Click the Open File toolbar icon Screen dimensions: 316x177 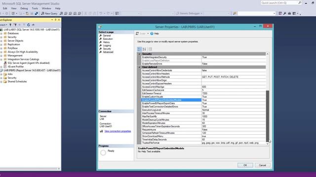pyautogui.click(x=27, y=13)
